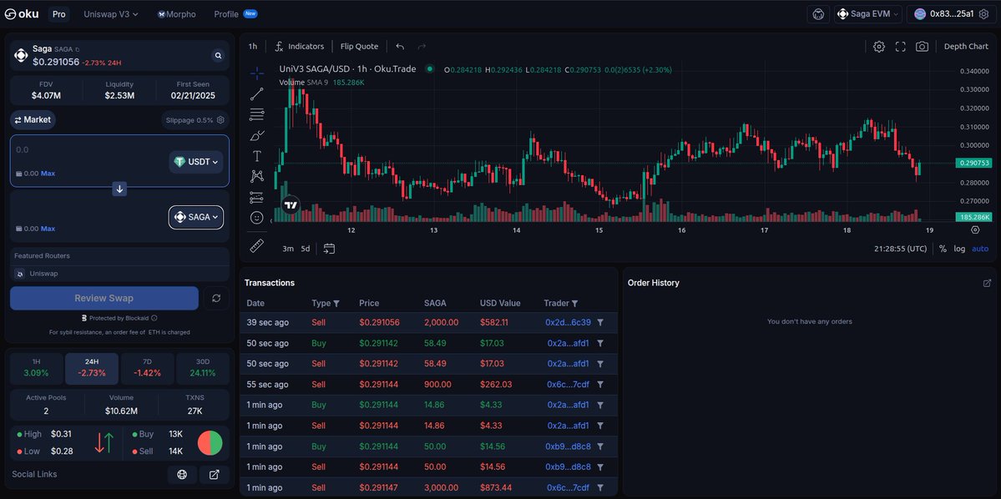Filter trades by trader 0x2d...6c39
1001x499 pixels.
[600, 323]
